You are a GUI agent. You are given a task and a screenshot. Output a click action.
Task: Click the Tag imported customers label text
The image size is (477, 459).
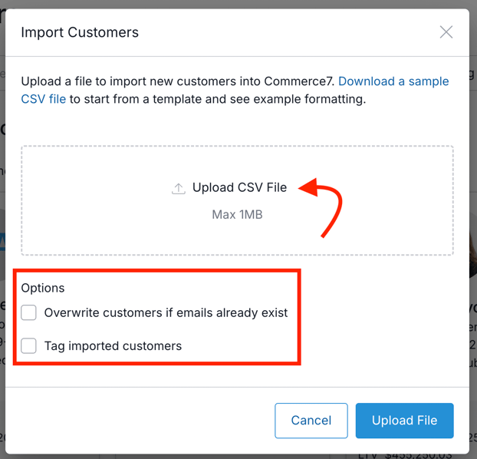113,346
